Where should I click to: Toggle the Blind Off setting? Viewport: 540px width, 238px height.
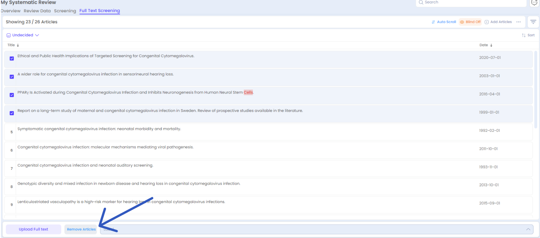coord(470,22)
